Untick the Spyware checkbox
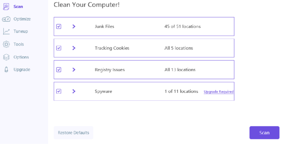The image size is (286, 146). 59,91
